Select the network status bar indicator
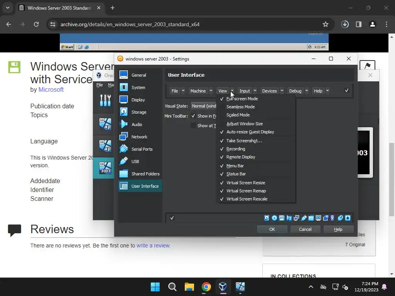The width and height of the screenshot is (395, 296). (297, 218)
